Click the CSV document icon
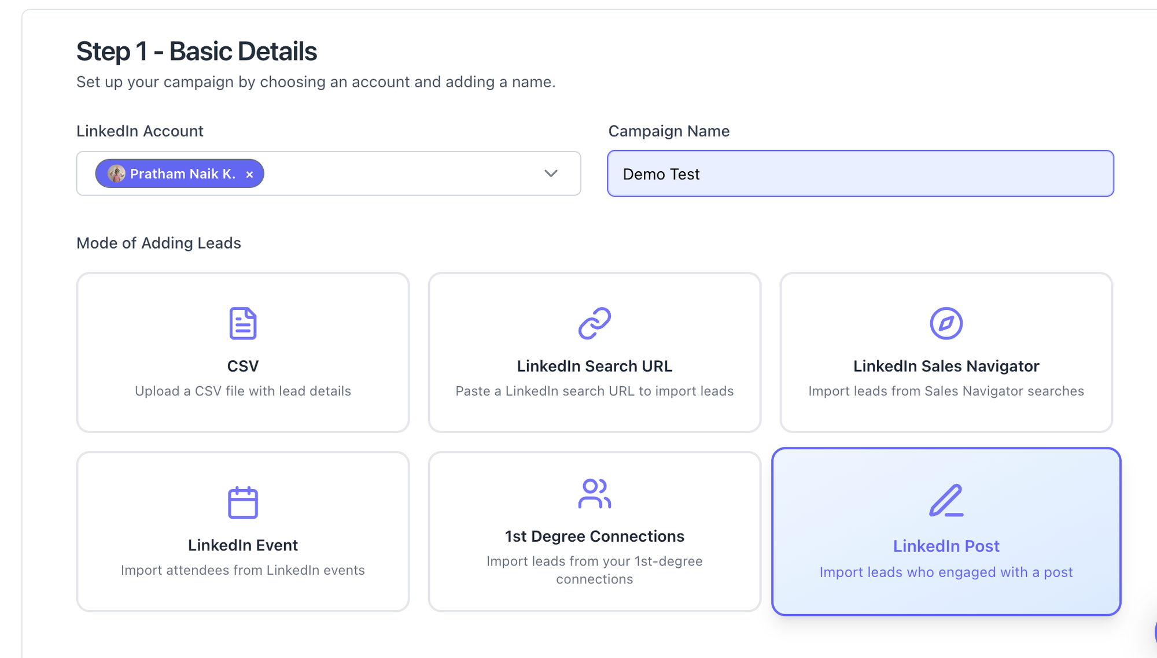 [x=242, y=323]
